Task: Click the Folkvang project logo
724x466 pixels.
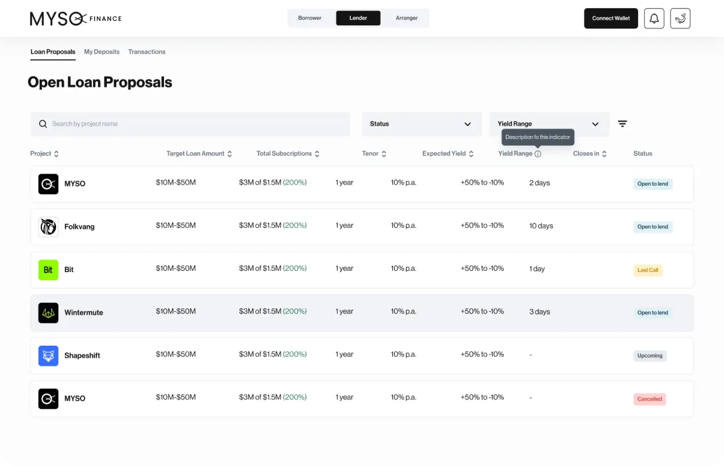Action: point(48,227)
